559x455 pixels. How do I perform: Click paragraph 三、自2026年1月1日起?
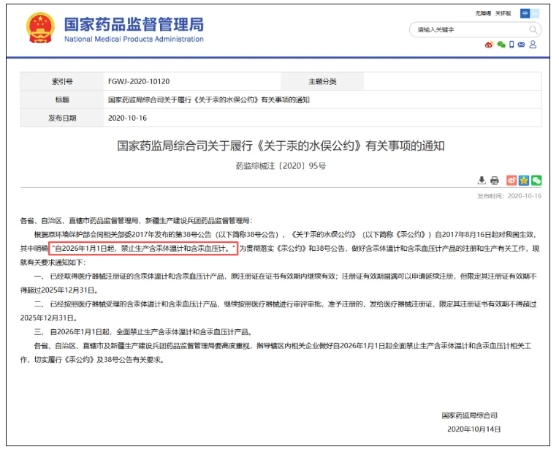tap(143, 332)
